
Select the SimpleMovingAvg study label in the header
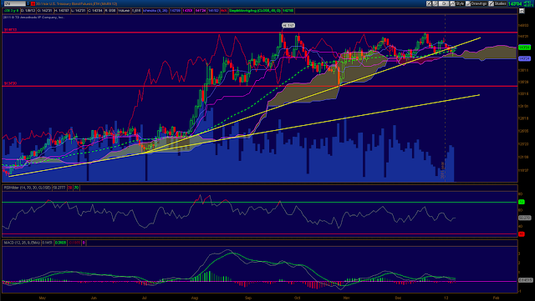coord(255,11)
